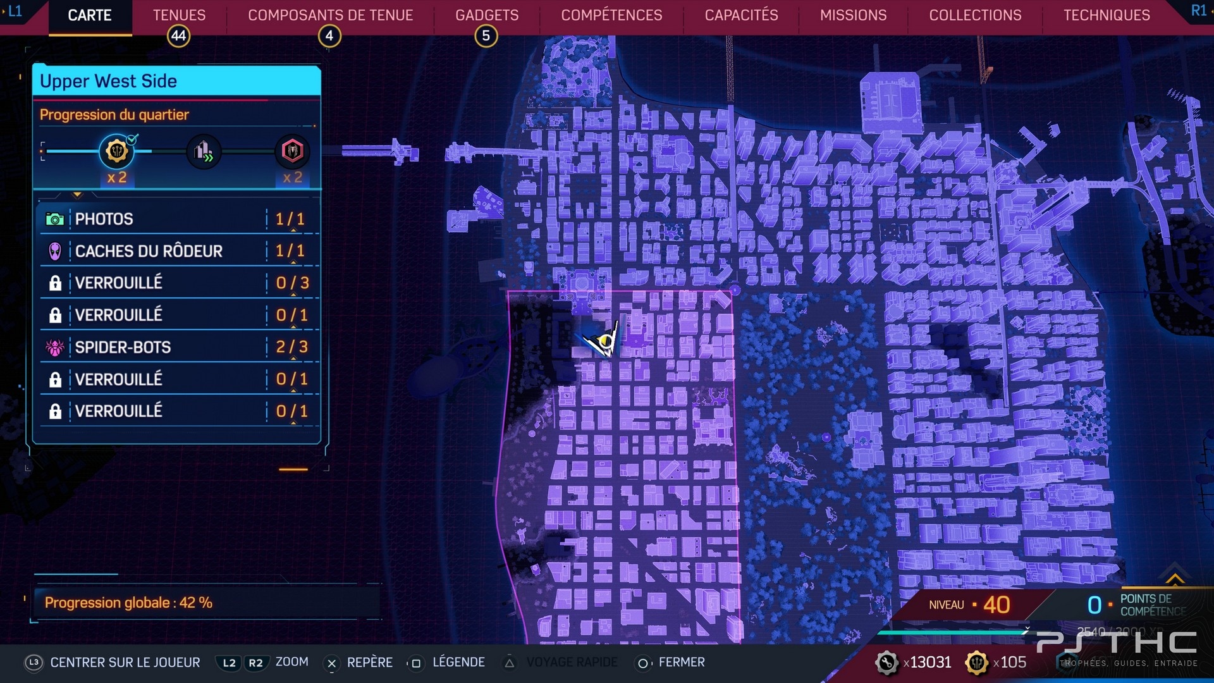Click the hero tokens x105 currency icon
This screenshot has width=1214, height=683.
click(977, 663)
